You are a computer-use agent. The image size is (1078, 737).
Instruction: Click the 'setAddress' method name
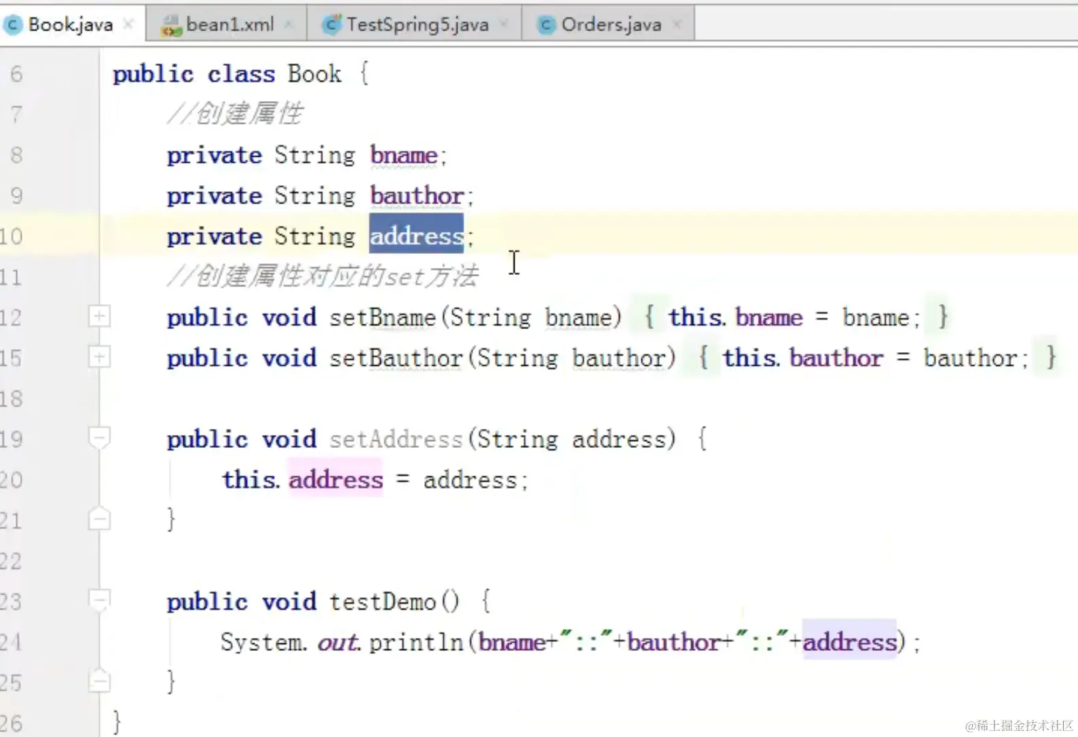click(396, 439)
